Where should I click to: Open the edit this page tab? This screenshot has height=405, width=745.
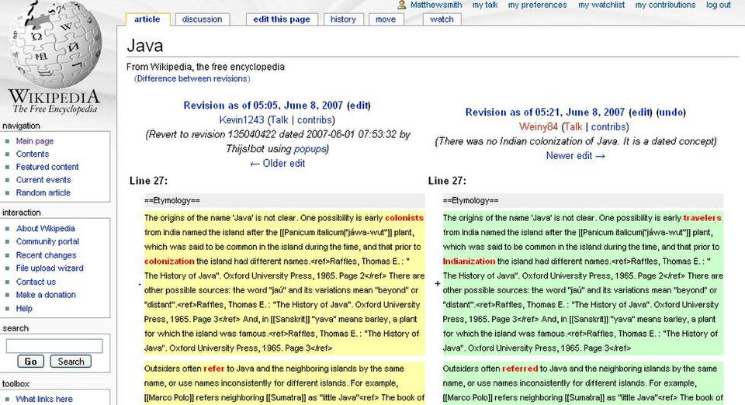[x=282, y=19]
